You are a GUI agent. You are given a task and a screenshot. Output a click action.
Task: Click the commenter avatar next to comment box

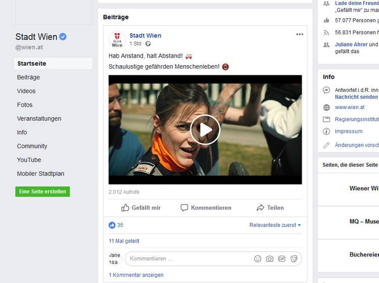tap(115, 259)
